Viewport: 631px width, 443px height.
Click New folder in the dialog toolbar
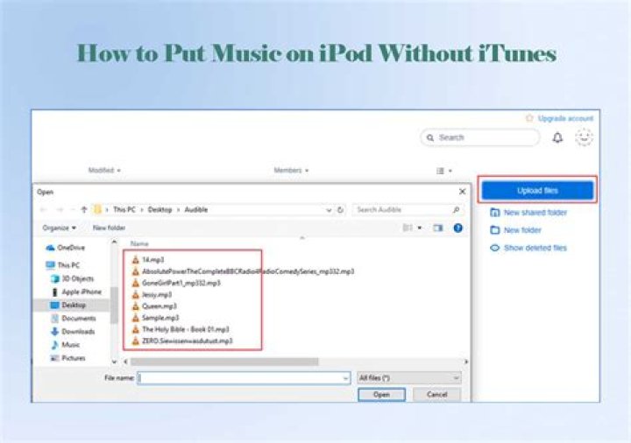pyautogui.click(x=109, y=228)
